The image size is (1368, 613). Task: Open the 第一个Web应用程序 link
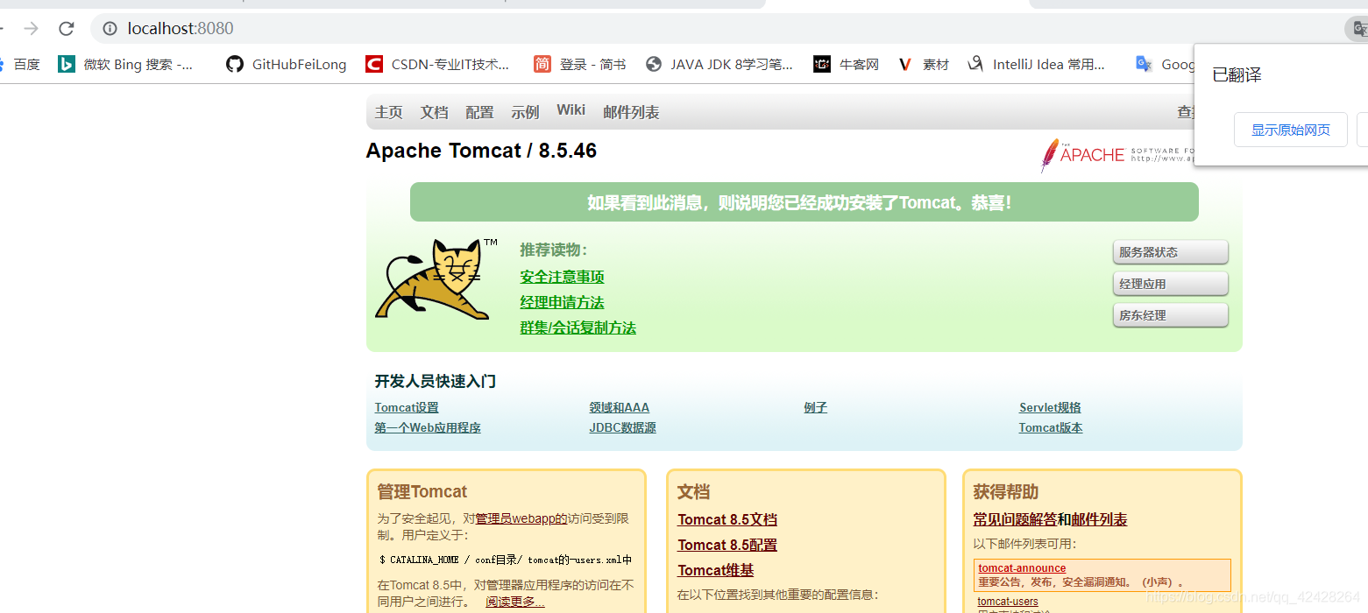[x=428, y=427]
